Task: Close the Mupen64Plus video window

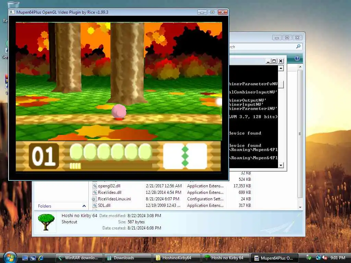Action: coord(223,12)
